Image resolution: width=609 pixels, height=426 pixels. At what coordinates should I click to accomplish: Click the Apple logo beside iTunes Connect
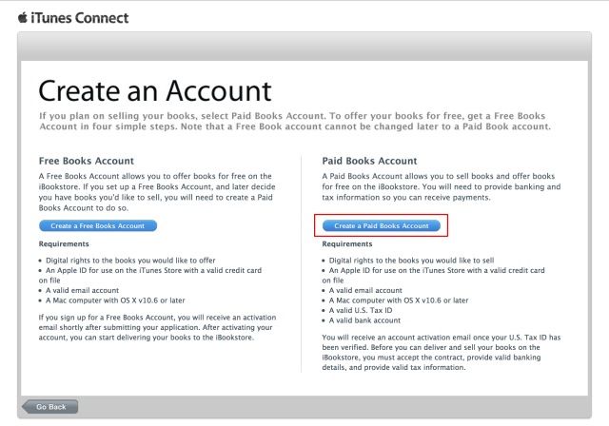coord(23,17)
